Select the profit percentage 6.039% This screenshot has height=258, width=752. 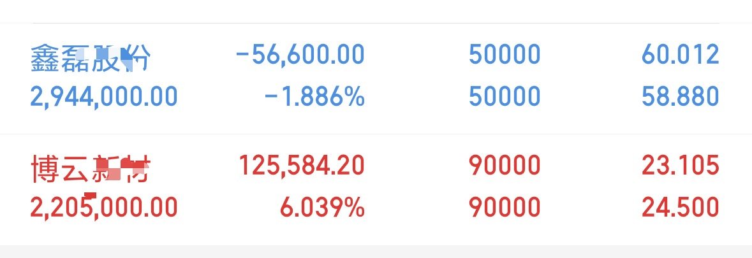coord(322,208)
